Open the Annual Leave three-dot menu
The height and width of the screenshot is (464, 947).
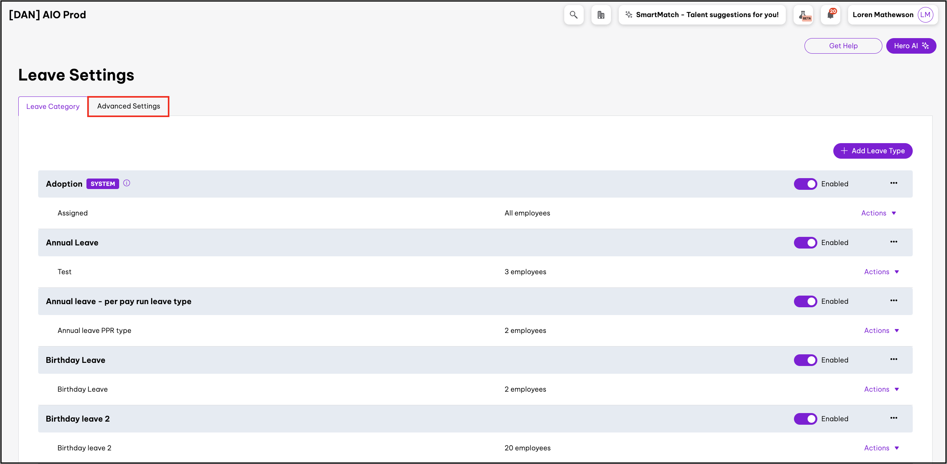coord(893,242)
